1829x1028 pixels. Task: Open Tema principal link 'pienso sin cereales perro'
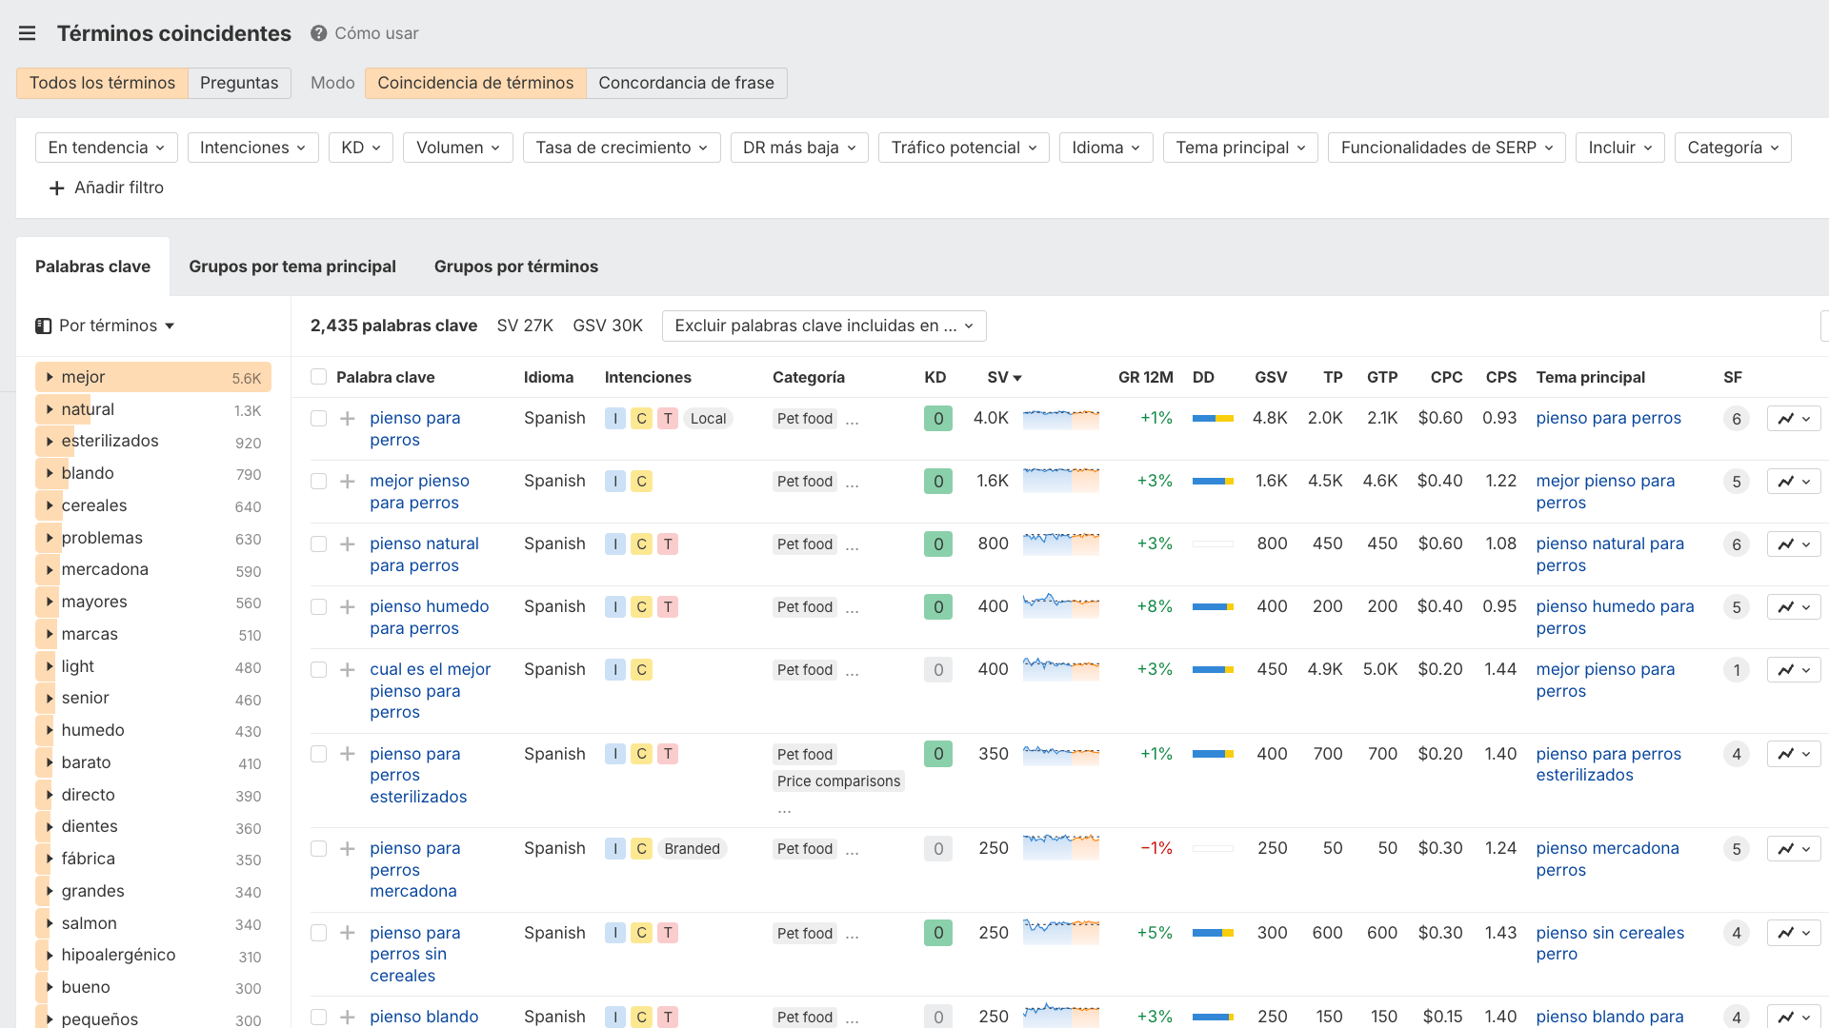1610,943
